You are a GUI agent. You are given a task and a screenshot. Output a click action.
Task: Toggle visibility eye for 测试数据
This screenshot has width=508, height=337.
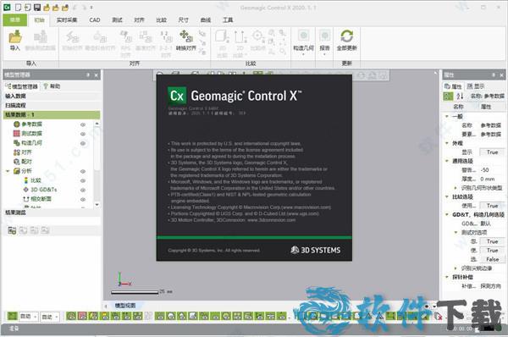tap(83, 134)
